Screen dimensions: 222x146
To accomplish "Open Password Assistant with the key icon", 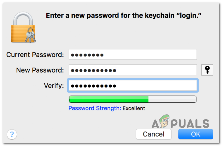I will tap(207, 70).
